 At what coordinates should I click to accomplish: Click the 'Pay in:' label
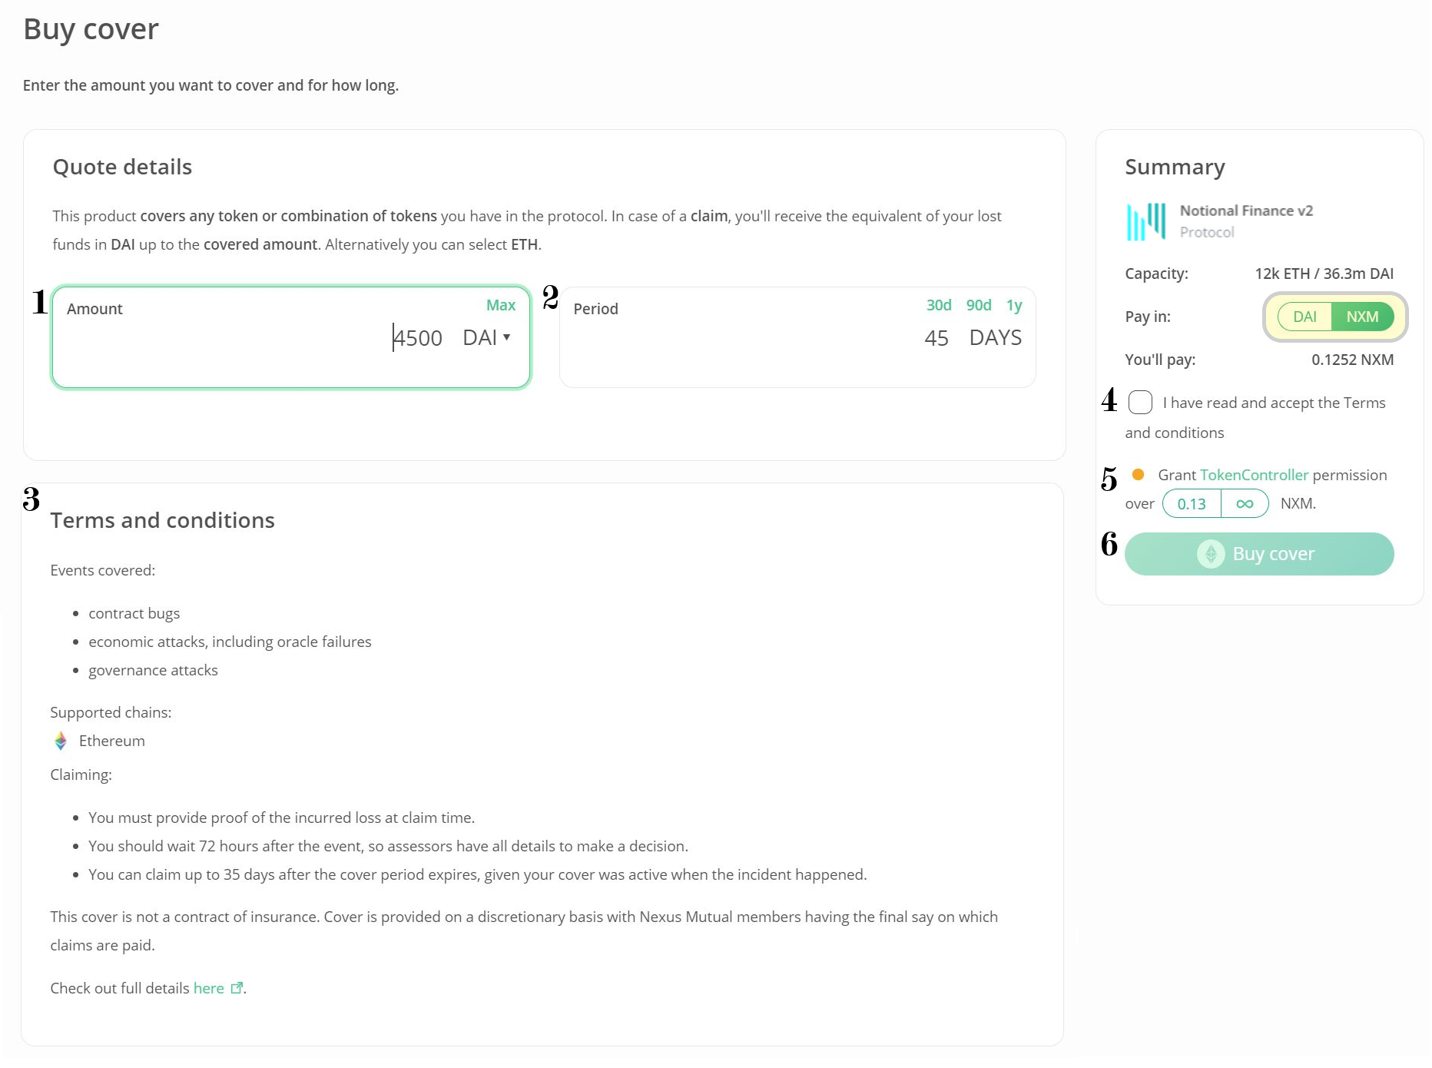coord(1148,317)
